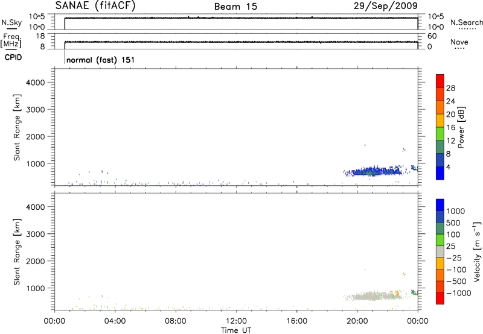Click the Slant Range label of Power panel
Image resolution: width=483 pixels, height=334 pixels.
point(17,127)
